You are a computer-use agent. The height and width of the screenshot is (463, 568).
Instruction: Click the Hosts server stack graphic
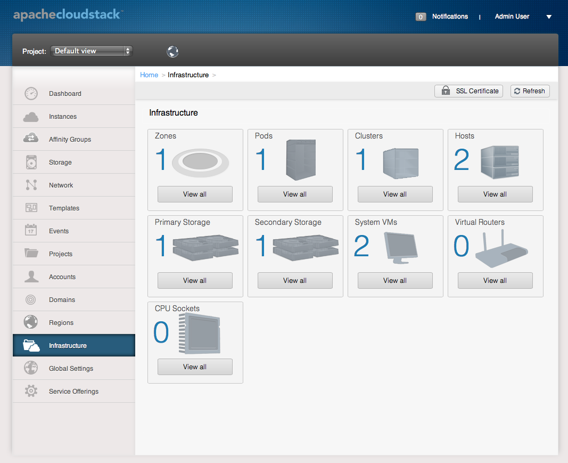coord(500,162)
